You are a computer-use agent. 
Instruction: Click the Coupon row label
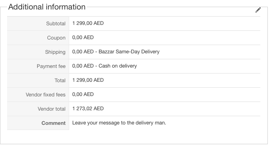pos(56,38)
